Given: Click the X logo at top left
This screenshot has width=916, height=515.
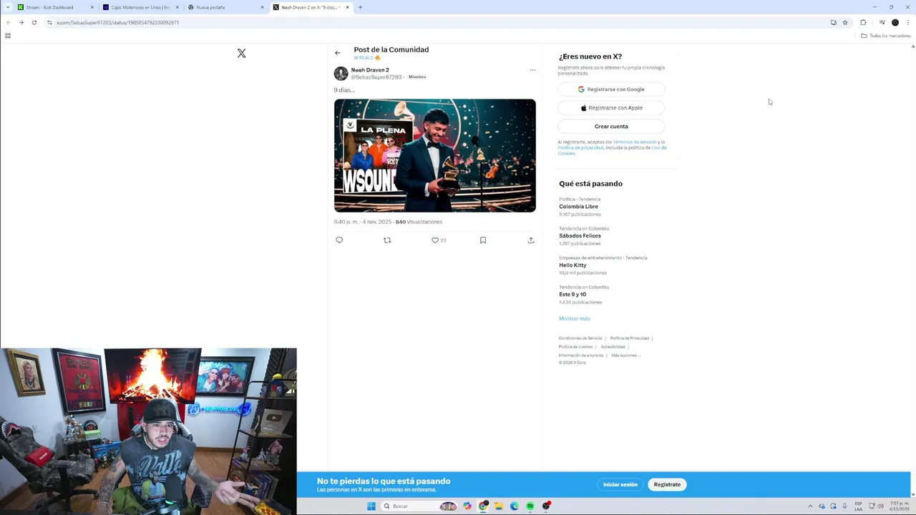Looking at the screenshot, I should point(241,54).
